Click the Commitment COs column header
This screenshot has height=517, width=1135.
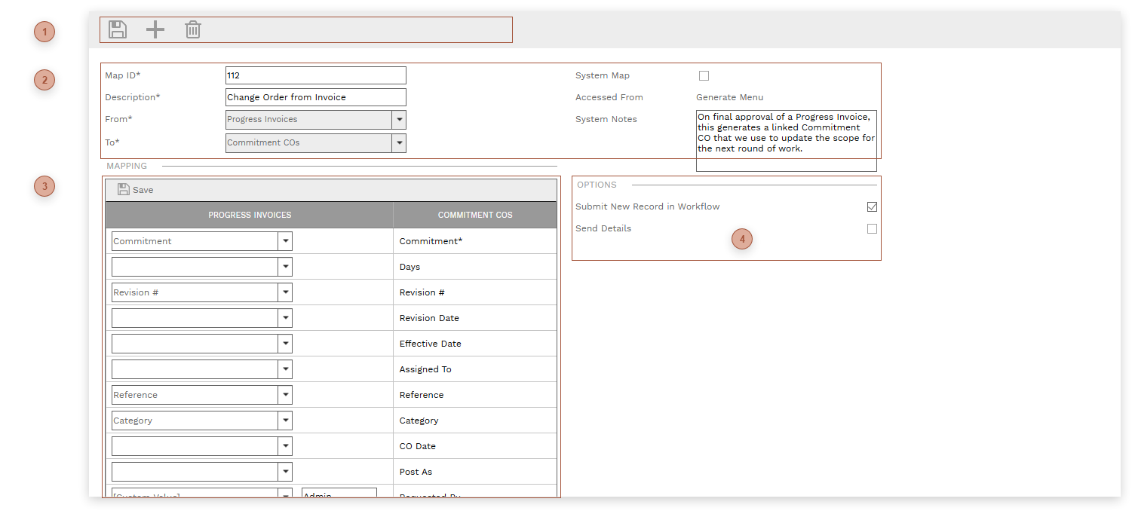[x=475, y=216]
